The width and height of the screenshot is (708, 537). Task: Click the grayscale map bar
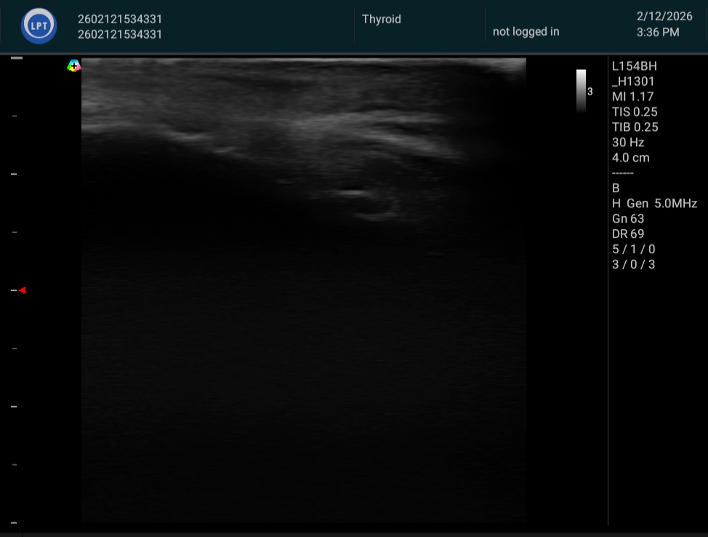[x=581, y=90]
